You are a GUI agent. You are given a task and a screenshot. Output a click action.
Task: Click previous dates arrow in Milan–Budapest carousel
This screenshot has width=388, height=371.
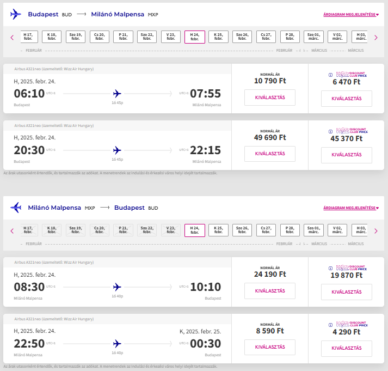(x=12, y=231)
